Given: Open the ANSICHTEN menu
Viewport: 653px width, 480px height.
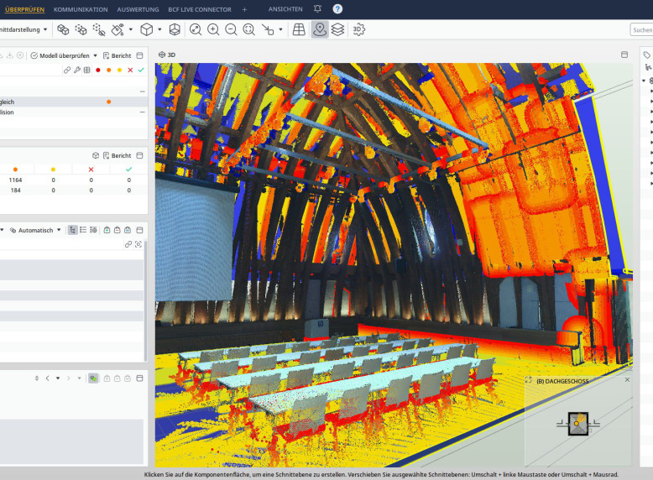Looking at the screenshot, I should 285,8.
